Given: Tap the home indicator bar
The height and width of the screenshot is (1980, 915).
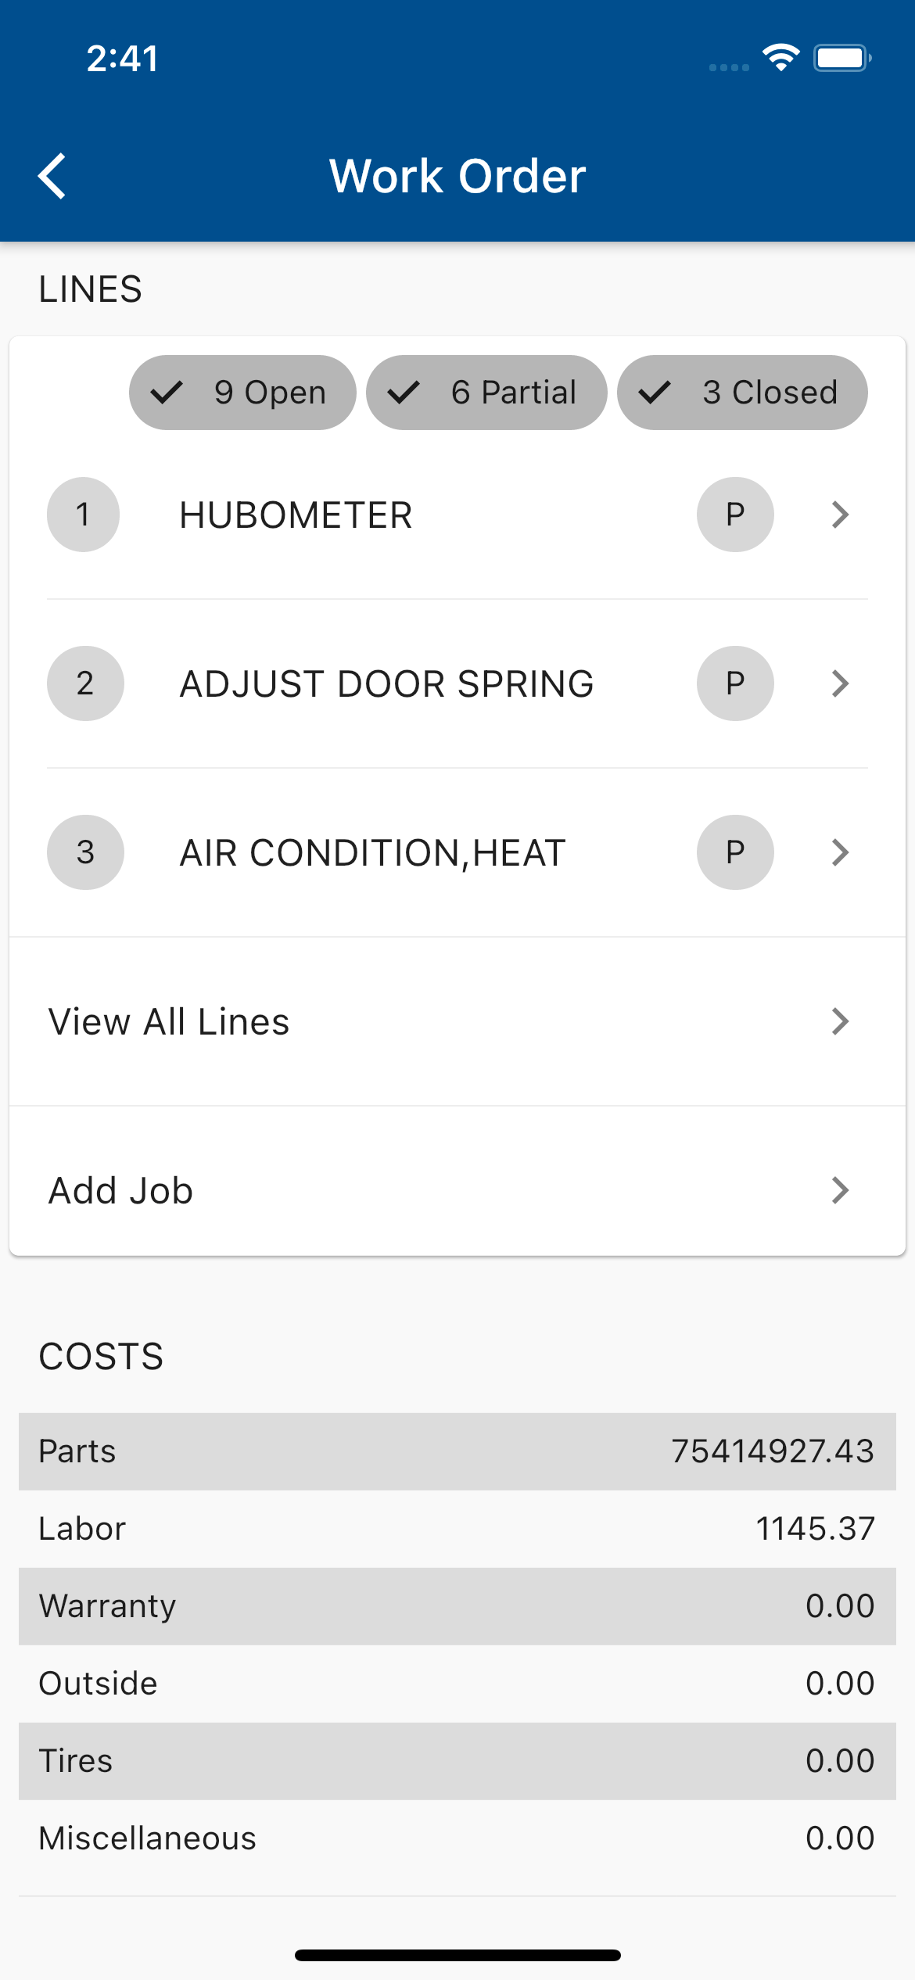Looking at the screenshot, I should 457,1955.
